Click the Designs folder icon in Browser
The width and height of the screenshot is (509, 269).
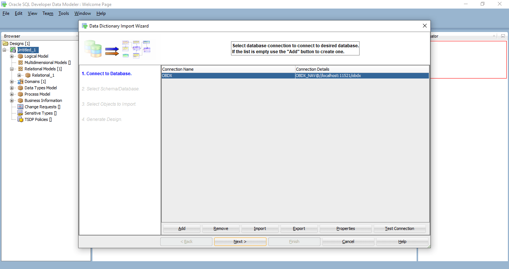click(6, 44)
